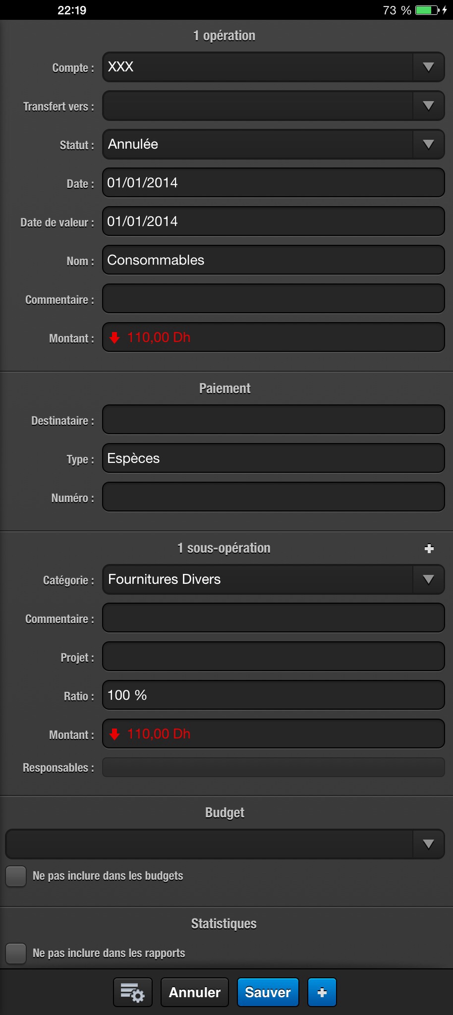Click the battery icon in status bar

coord(428,10)
